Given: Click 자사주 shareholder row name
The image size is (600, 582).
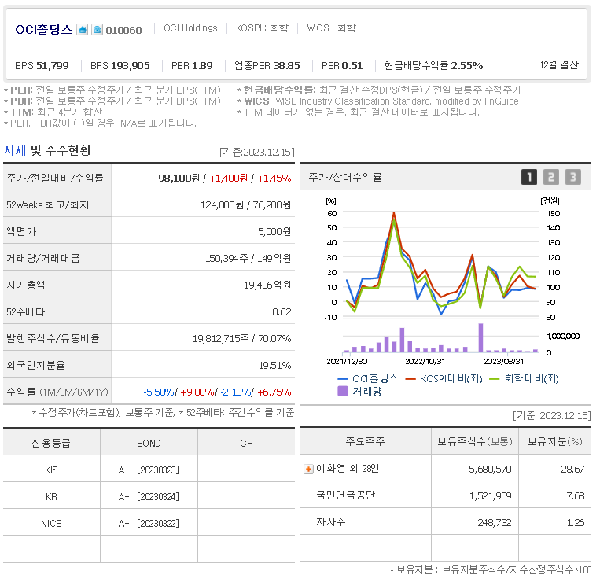Looking at the screenshot, I should pyautogui.click(x=330, y=522).
